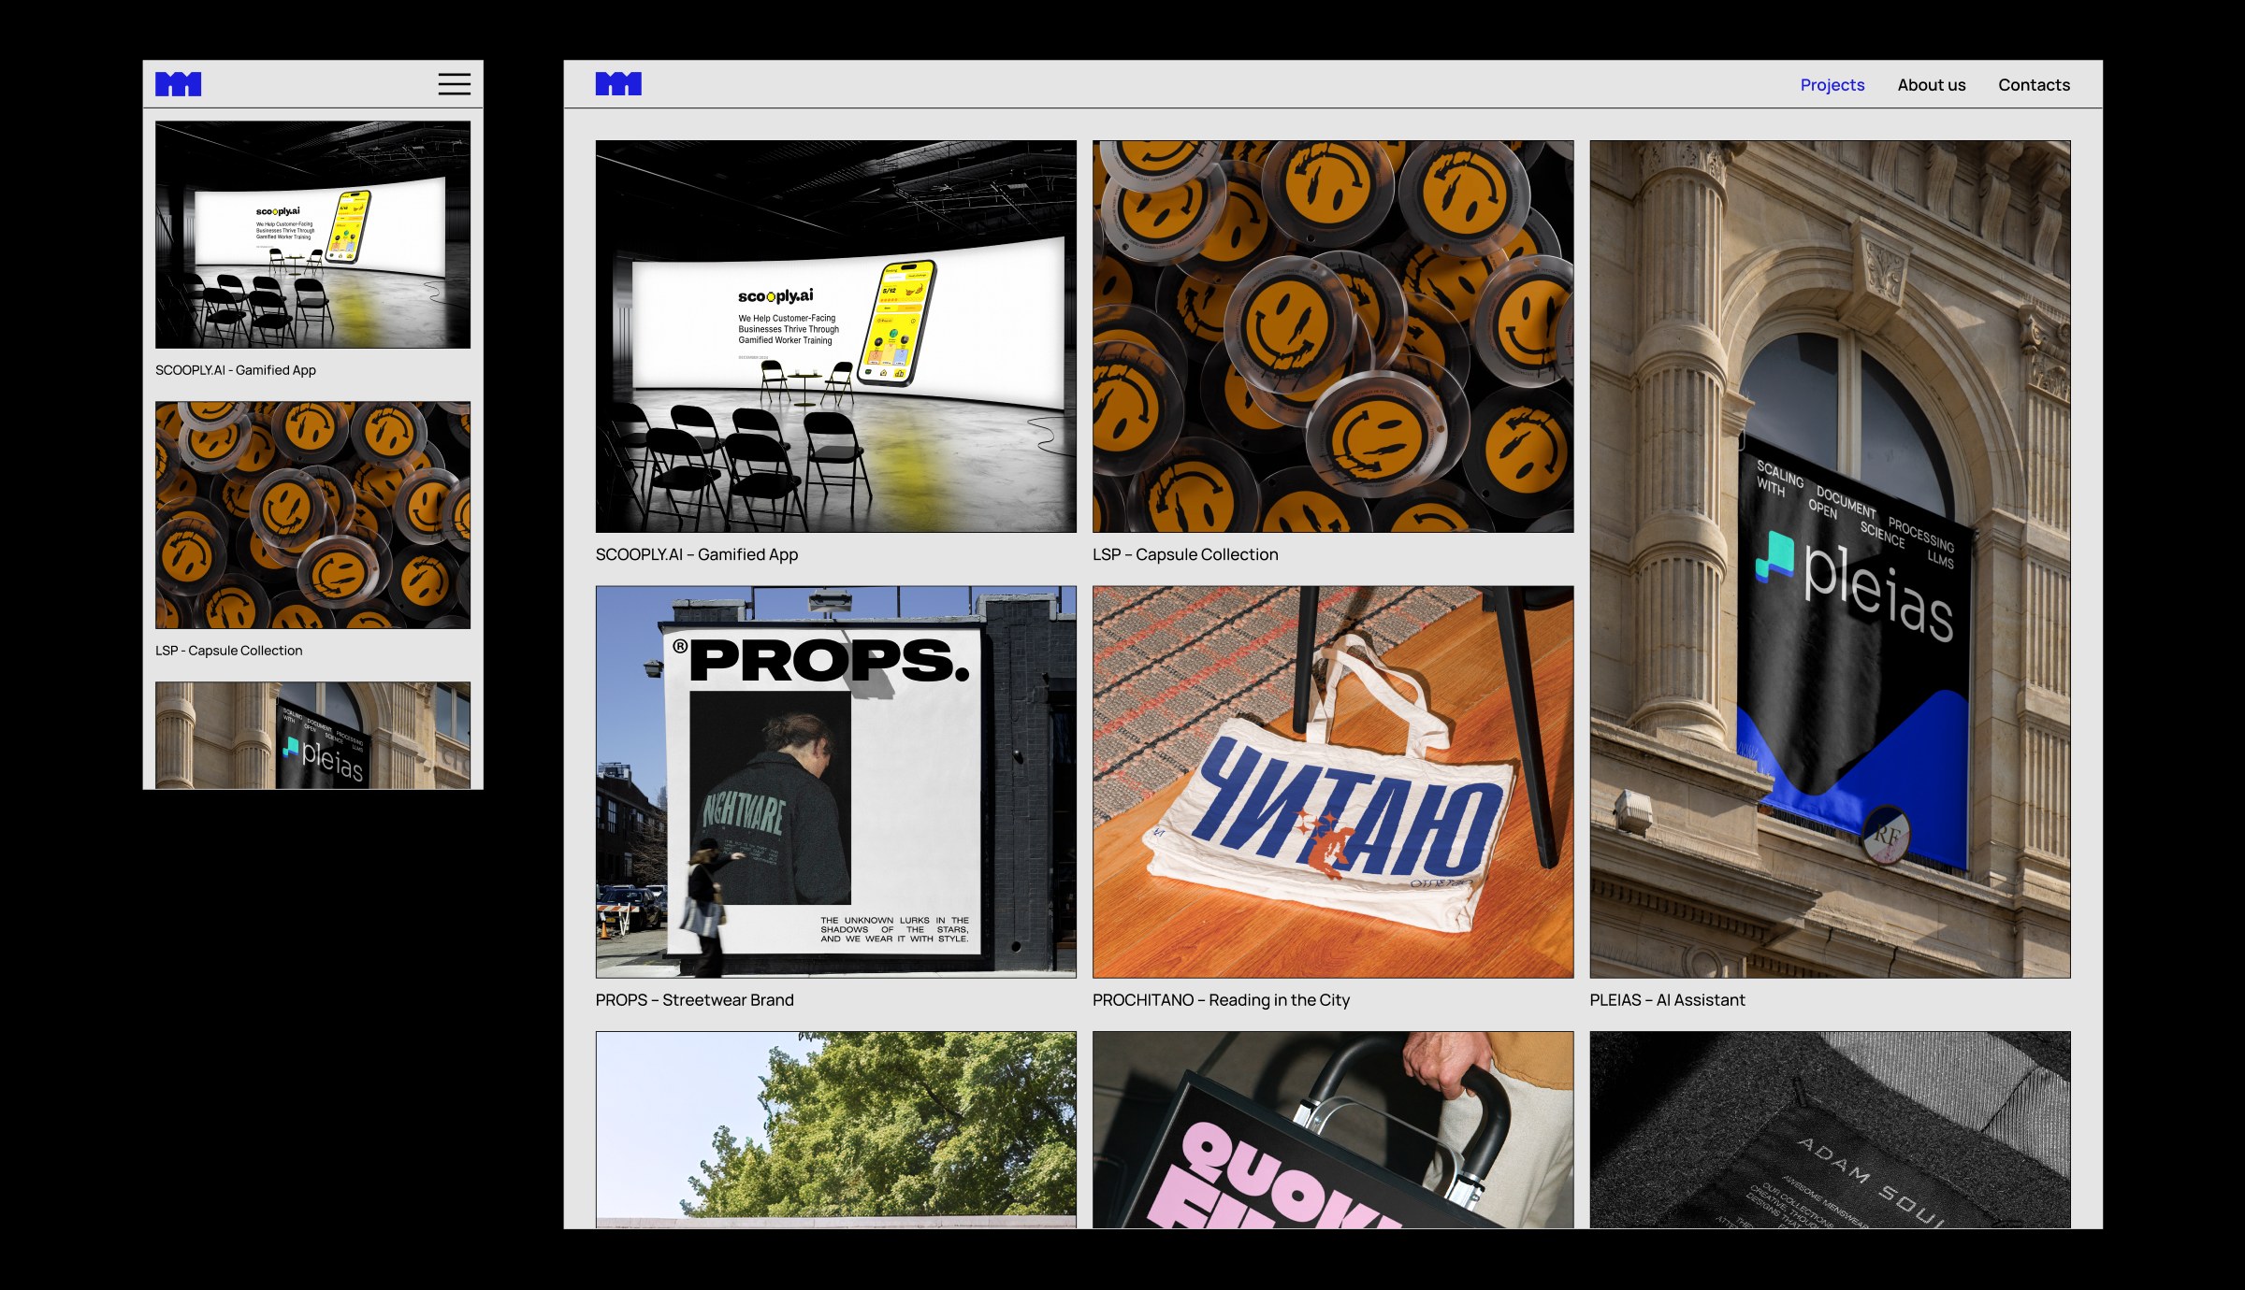The width and height of the screenshot is (2245, 1290).
Task: Open desktop LSP smiley badges thumbnail
Action: [x=1333, y=337]
